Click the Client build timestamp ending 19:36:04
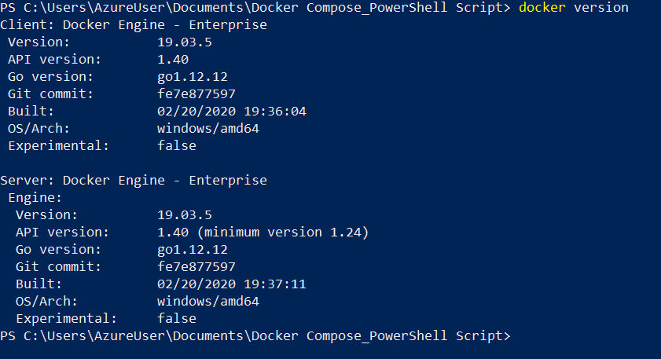661x359 pixels. 232,112
